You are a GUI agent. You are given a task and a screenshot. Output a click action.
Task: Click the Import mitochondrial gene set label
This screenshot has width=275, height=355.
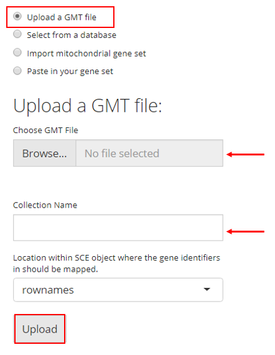[86, 53]
